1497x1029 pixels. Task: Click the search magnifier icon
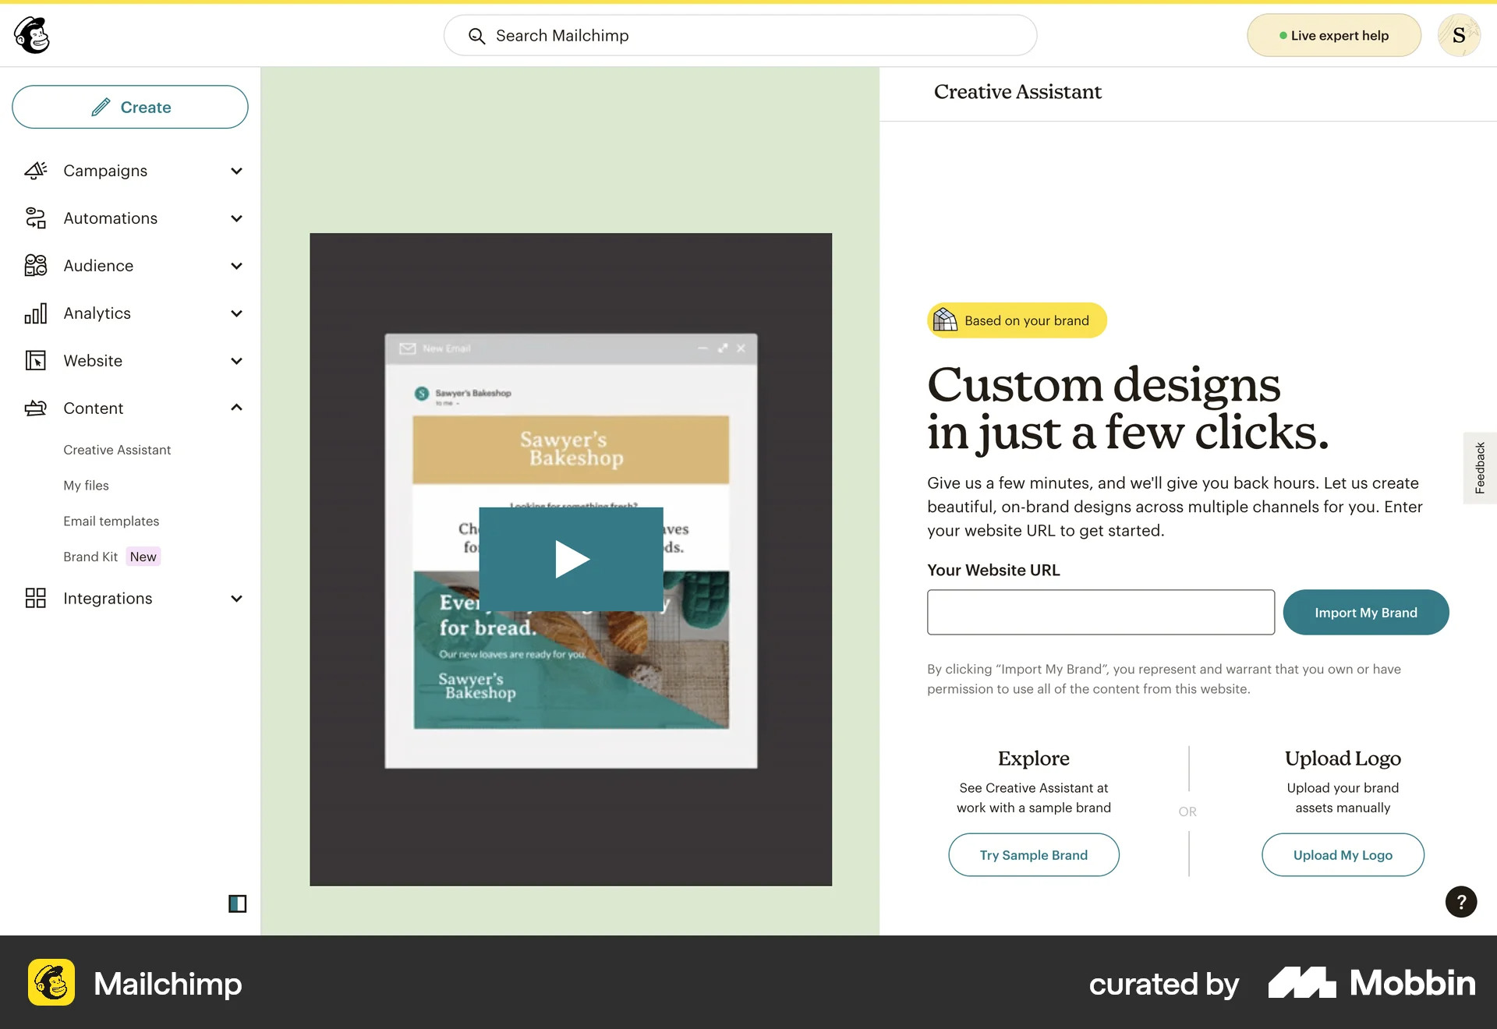[x=476, y=36]
